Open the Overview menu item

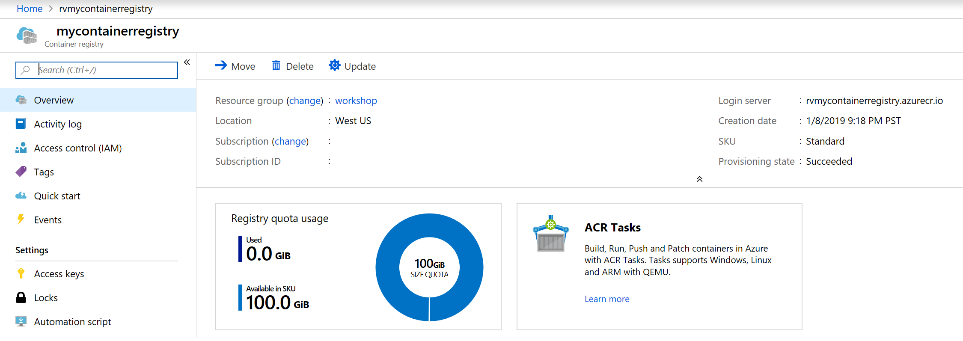98,100
